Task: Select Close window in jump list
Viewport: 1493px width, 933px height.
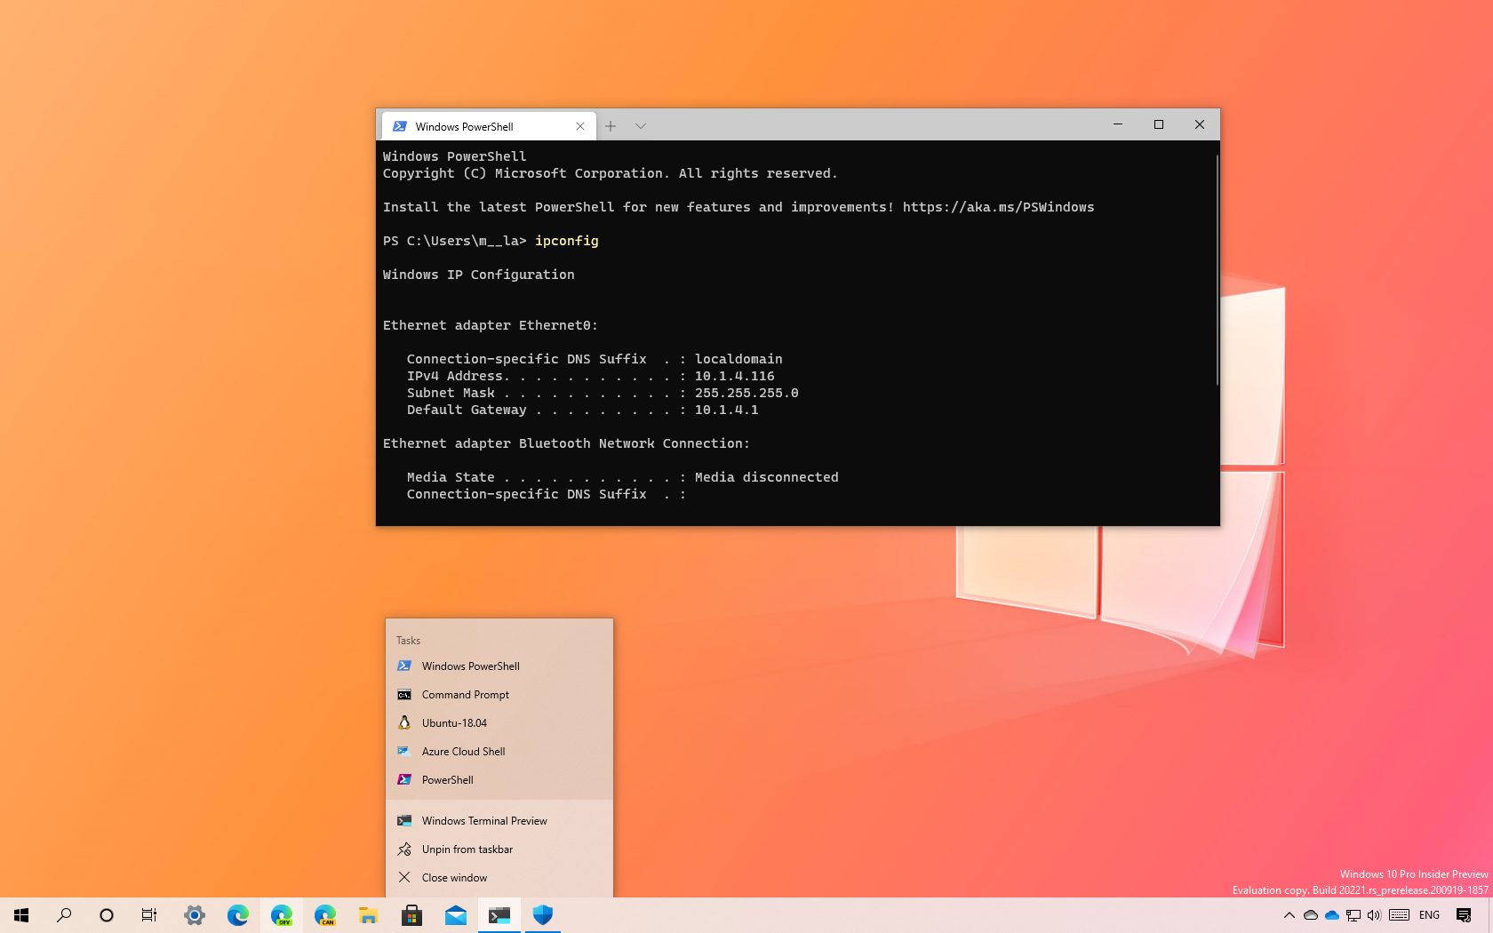Action: point(454,878)
